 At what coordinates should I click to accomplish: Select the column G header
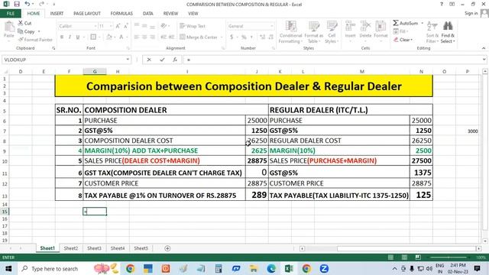pos(95,71)
